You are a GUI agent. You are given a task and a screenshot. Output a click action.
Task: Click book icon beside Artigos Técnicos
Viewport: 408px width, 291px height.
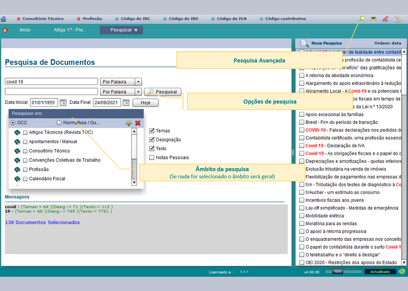click(17, 132)
